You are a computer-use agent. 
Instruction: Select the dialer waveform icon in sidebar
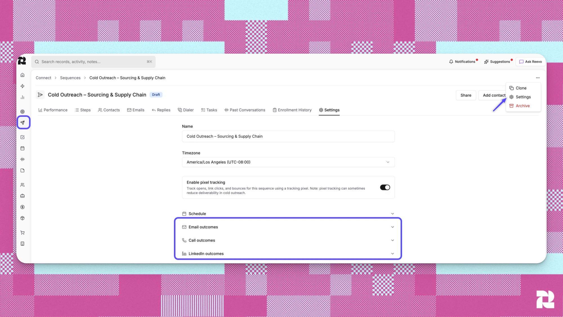pyautogui.click(x=23, y=159)
